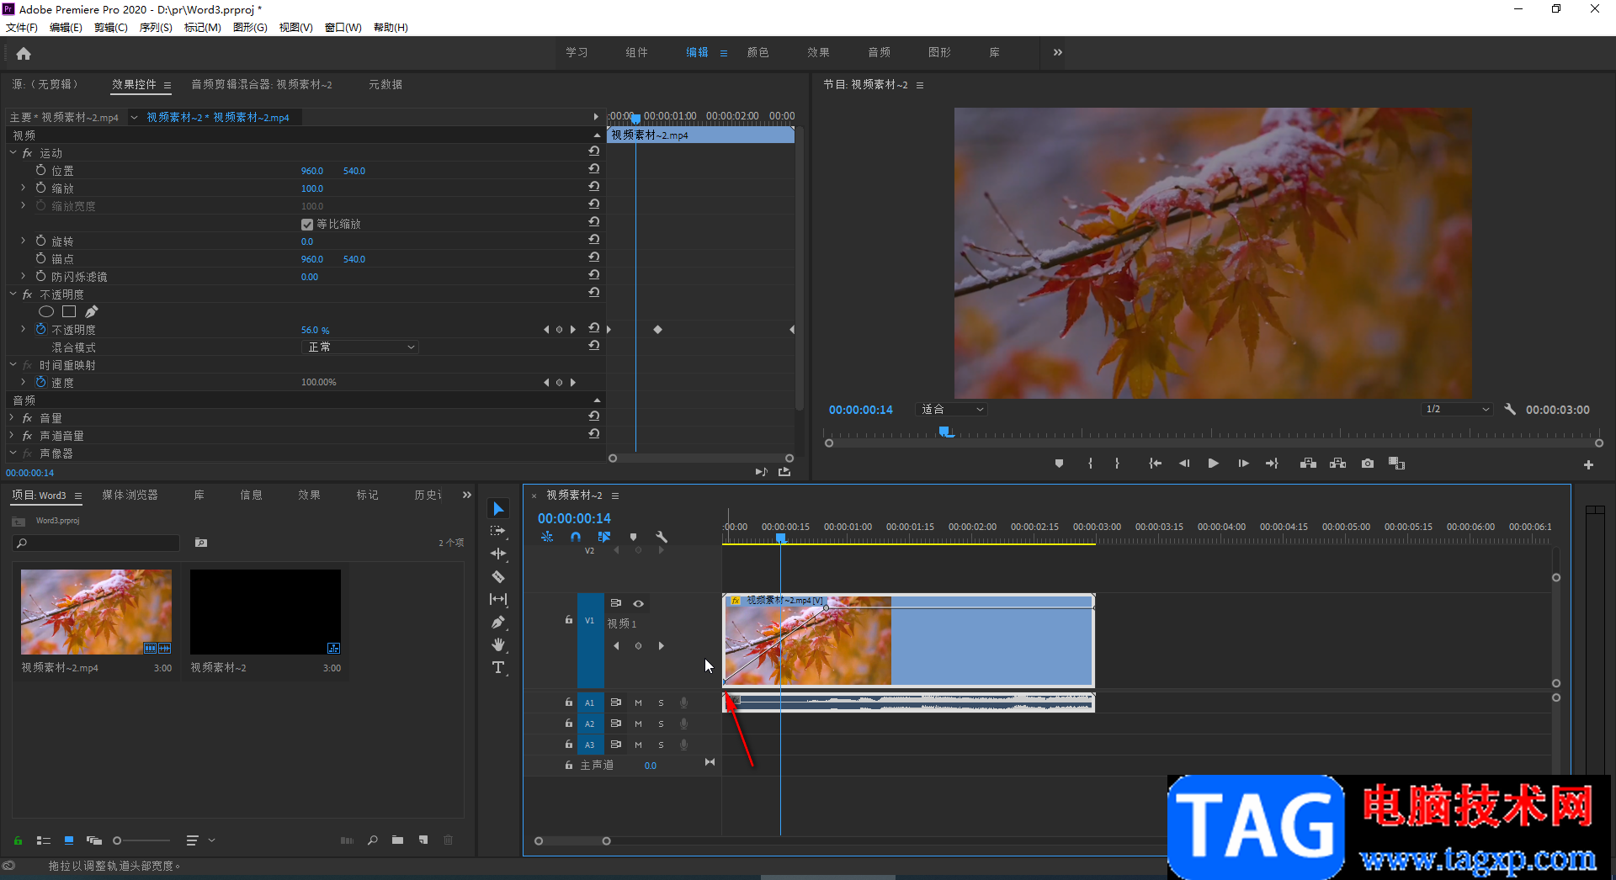Viewport: 1616px width, 880px height.
Task: Show more workspaces chevron
Action: coord(1058,52)
